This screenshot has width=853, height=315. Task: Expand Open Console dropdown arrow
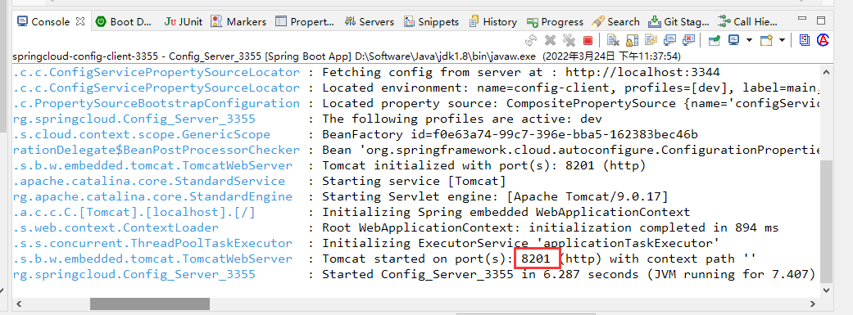783,40
